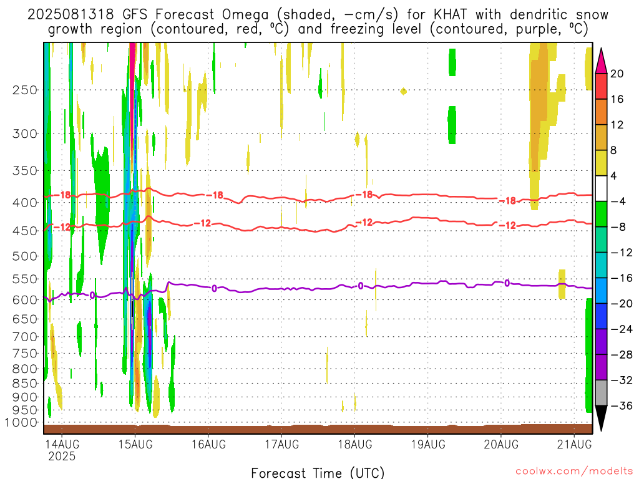Click the purple 0 freezing label near 18AUG

coord(361,286)
